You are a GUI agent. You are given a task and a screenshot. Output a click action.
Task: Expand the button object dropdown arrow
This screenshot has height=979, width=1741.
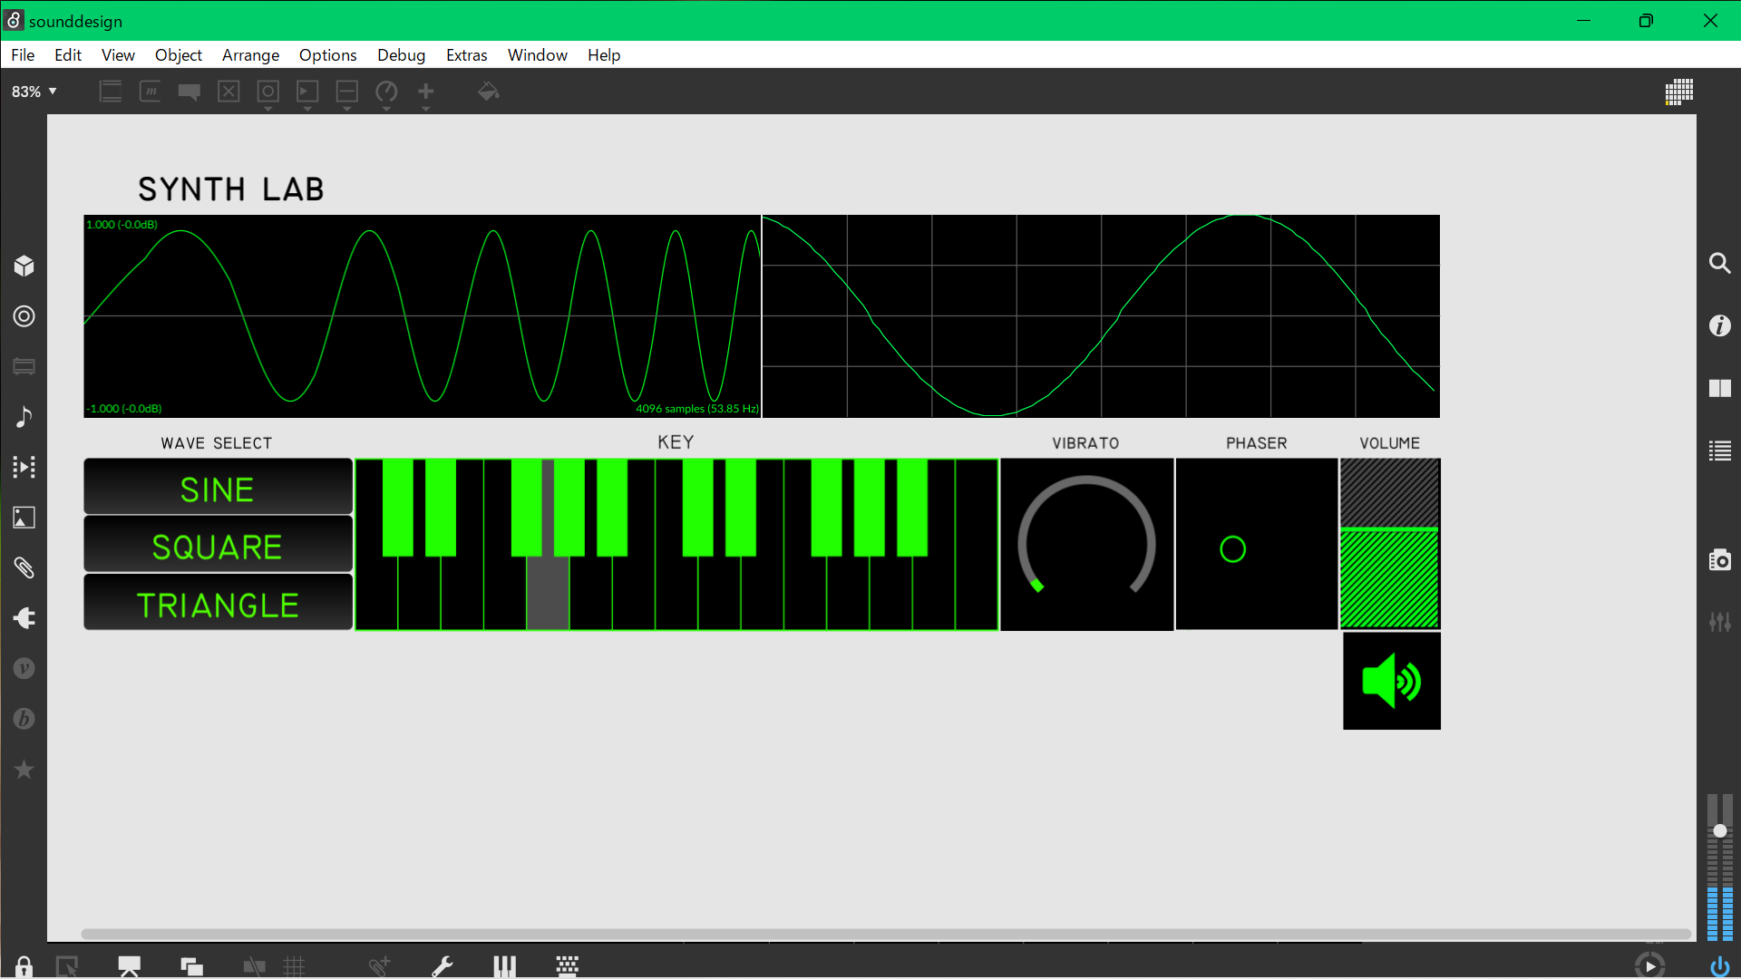[x=267, y=109]
